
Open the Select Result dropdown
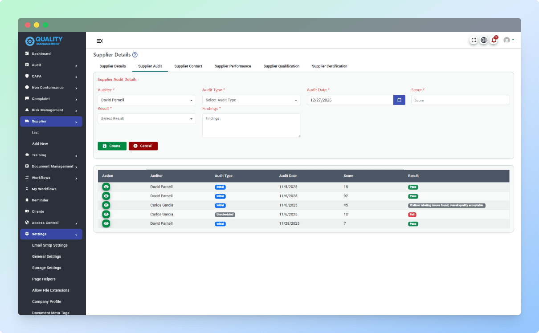[x=147, y=118]
